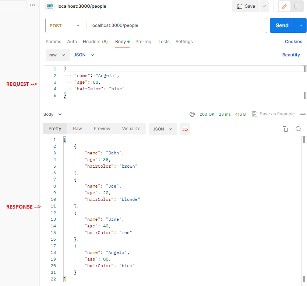Click the search magnifier icon in response
This screenshot has width=307, height=286.
299,129
